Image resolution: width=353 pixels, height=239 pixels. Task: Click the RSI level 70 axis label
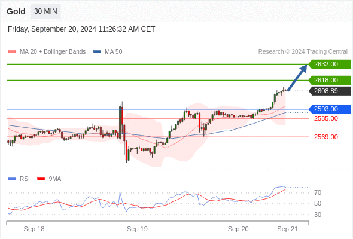click(x=318, y=192)
